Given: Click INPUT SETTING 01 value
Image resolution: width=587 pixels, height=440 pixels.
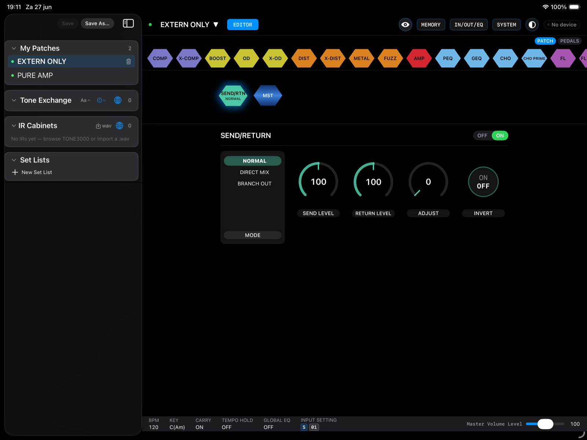Looking at the screenshot, I should tap(314, 427).
